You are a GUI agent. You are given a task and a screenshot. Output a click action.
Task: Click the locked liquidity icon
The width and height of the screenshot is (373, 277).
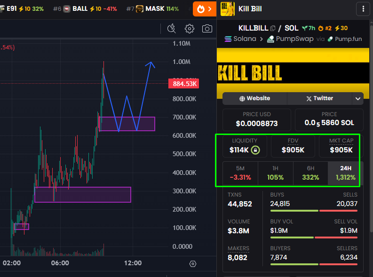point(255,150)
